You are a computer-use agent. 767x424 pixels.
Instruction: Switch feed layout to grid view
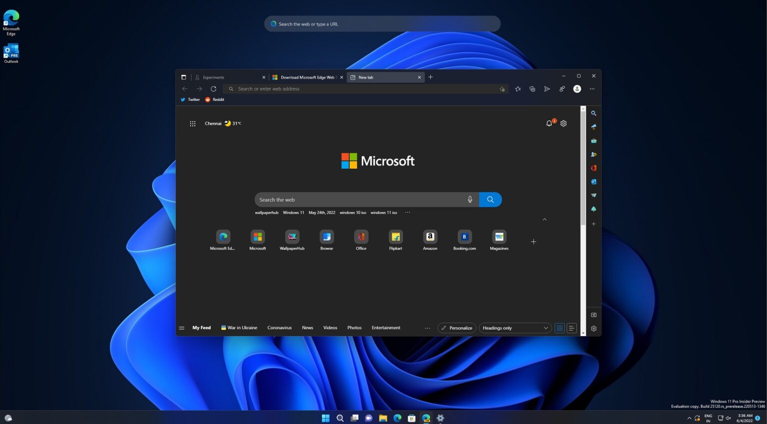[559, 328]
